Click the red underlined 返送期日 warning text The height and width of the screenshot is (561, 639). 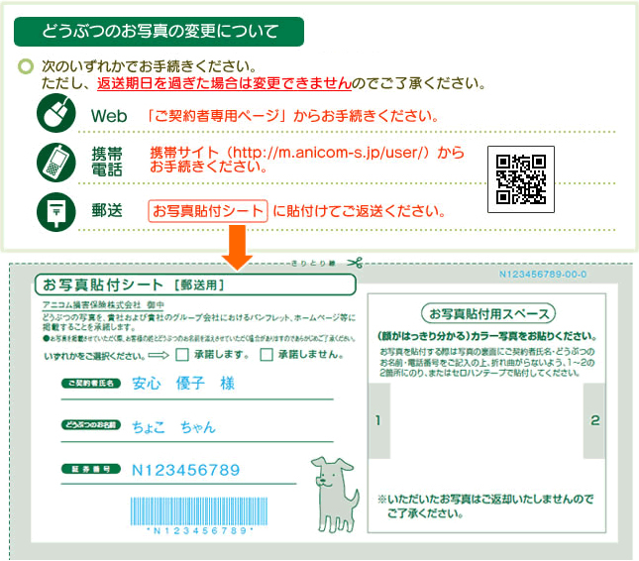224,83
